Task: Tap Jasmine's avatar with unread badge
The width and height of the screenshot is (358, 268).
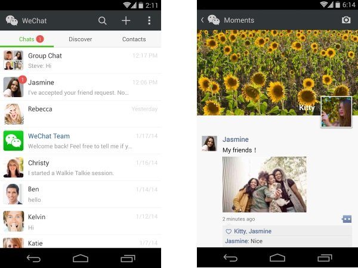Action: pyautogui.click(x=14, y=87)
